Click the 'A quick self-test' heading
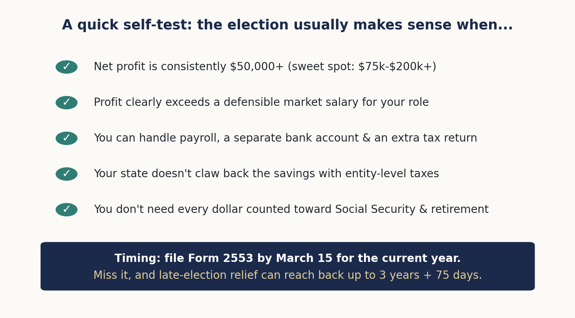575x318 pixels. click(287, 25)
